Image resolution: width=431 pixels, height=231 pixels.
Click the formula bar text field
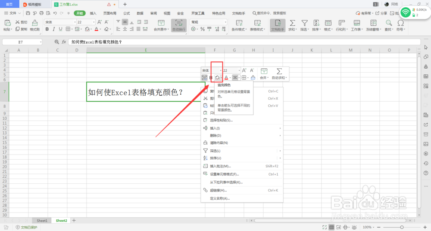click(244, 42)
